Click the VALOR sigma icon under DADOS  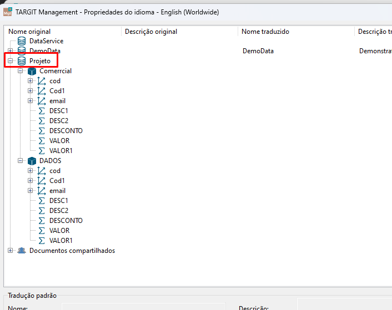click(42, 231)
